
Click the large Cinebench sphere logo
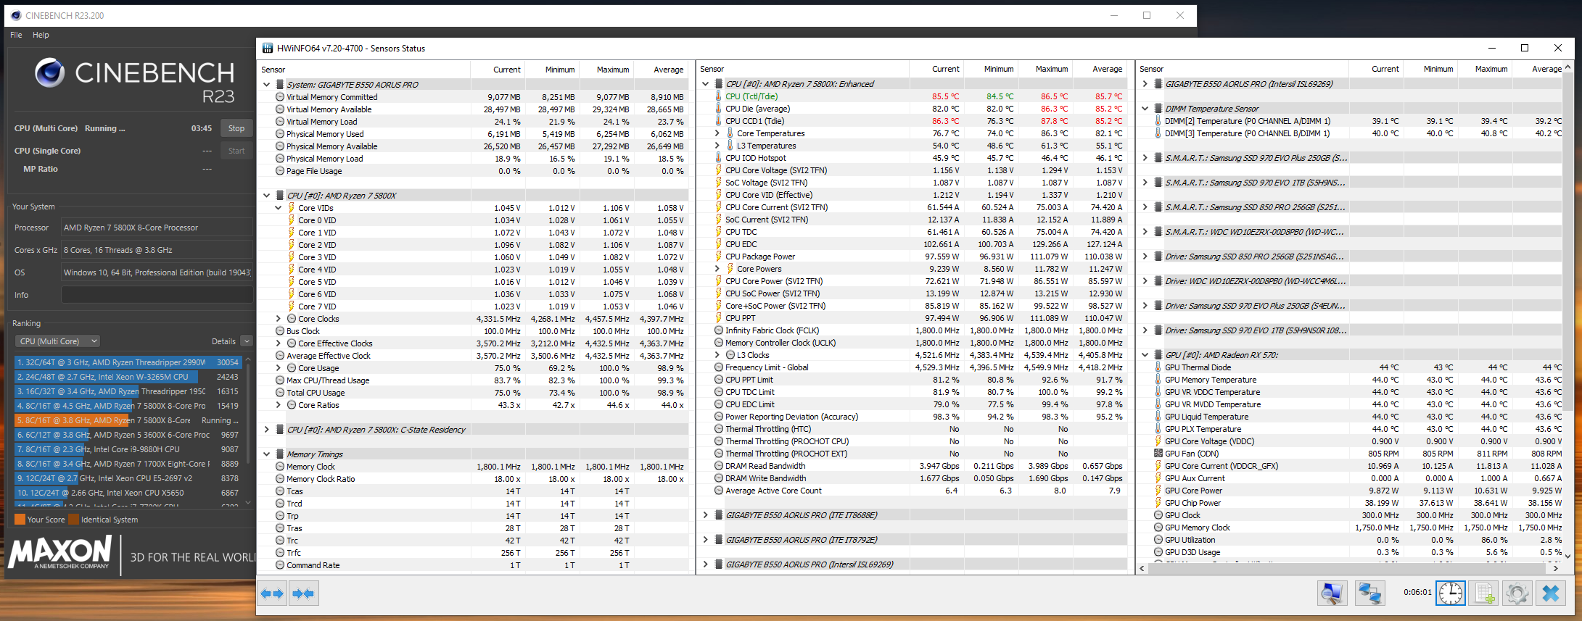click(50, 72)
